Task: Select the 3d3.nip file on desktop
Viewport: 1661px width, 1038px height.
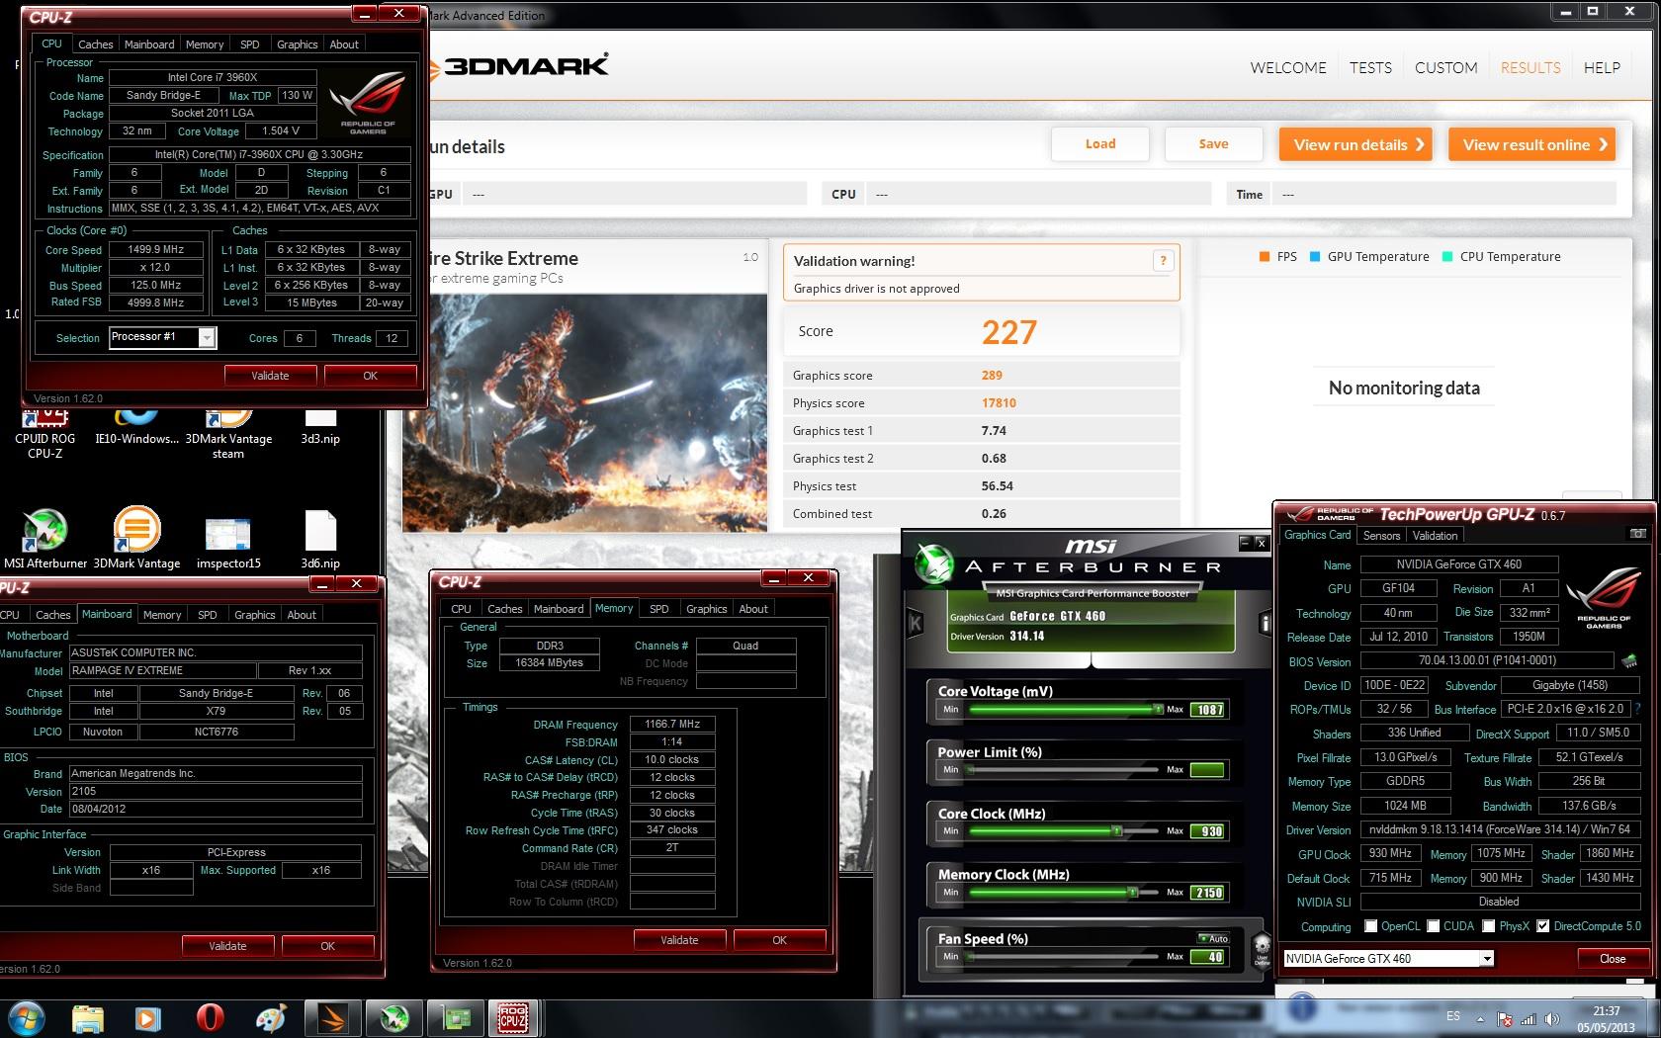Action: pyautogui.click(x=320, y=427)
